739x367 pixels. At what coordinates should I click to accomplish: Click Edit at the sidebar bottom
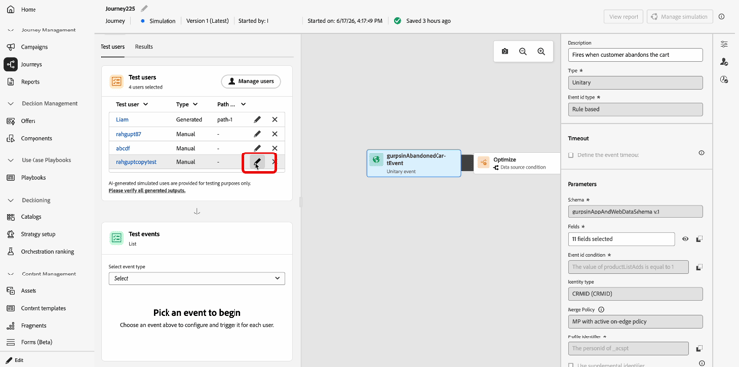tap(15, 360)
